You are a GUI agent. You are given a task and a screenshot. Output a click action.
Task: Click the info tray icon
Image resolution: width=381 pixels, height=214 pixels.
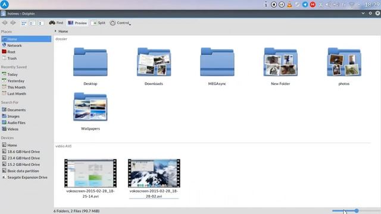266,4
